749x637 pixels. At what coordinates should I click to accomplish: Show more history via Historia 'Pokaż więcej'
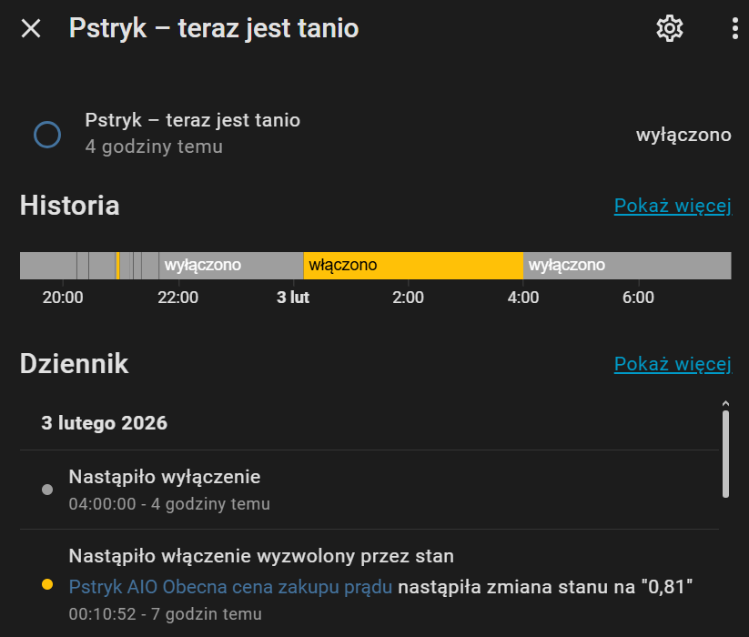click(x=673, y=206)
